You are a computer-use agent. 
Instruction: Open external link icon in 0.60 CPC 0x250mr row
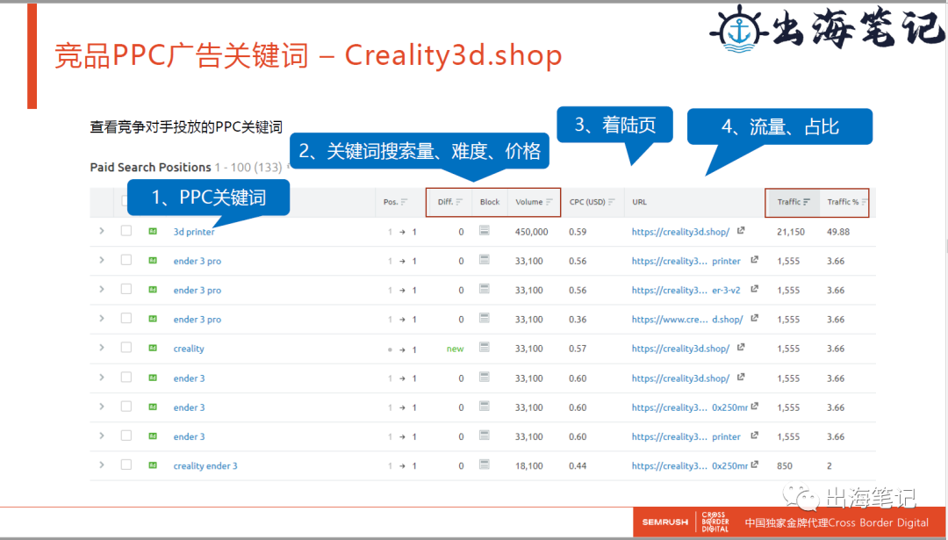(754, 407)
